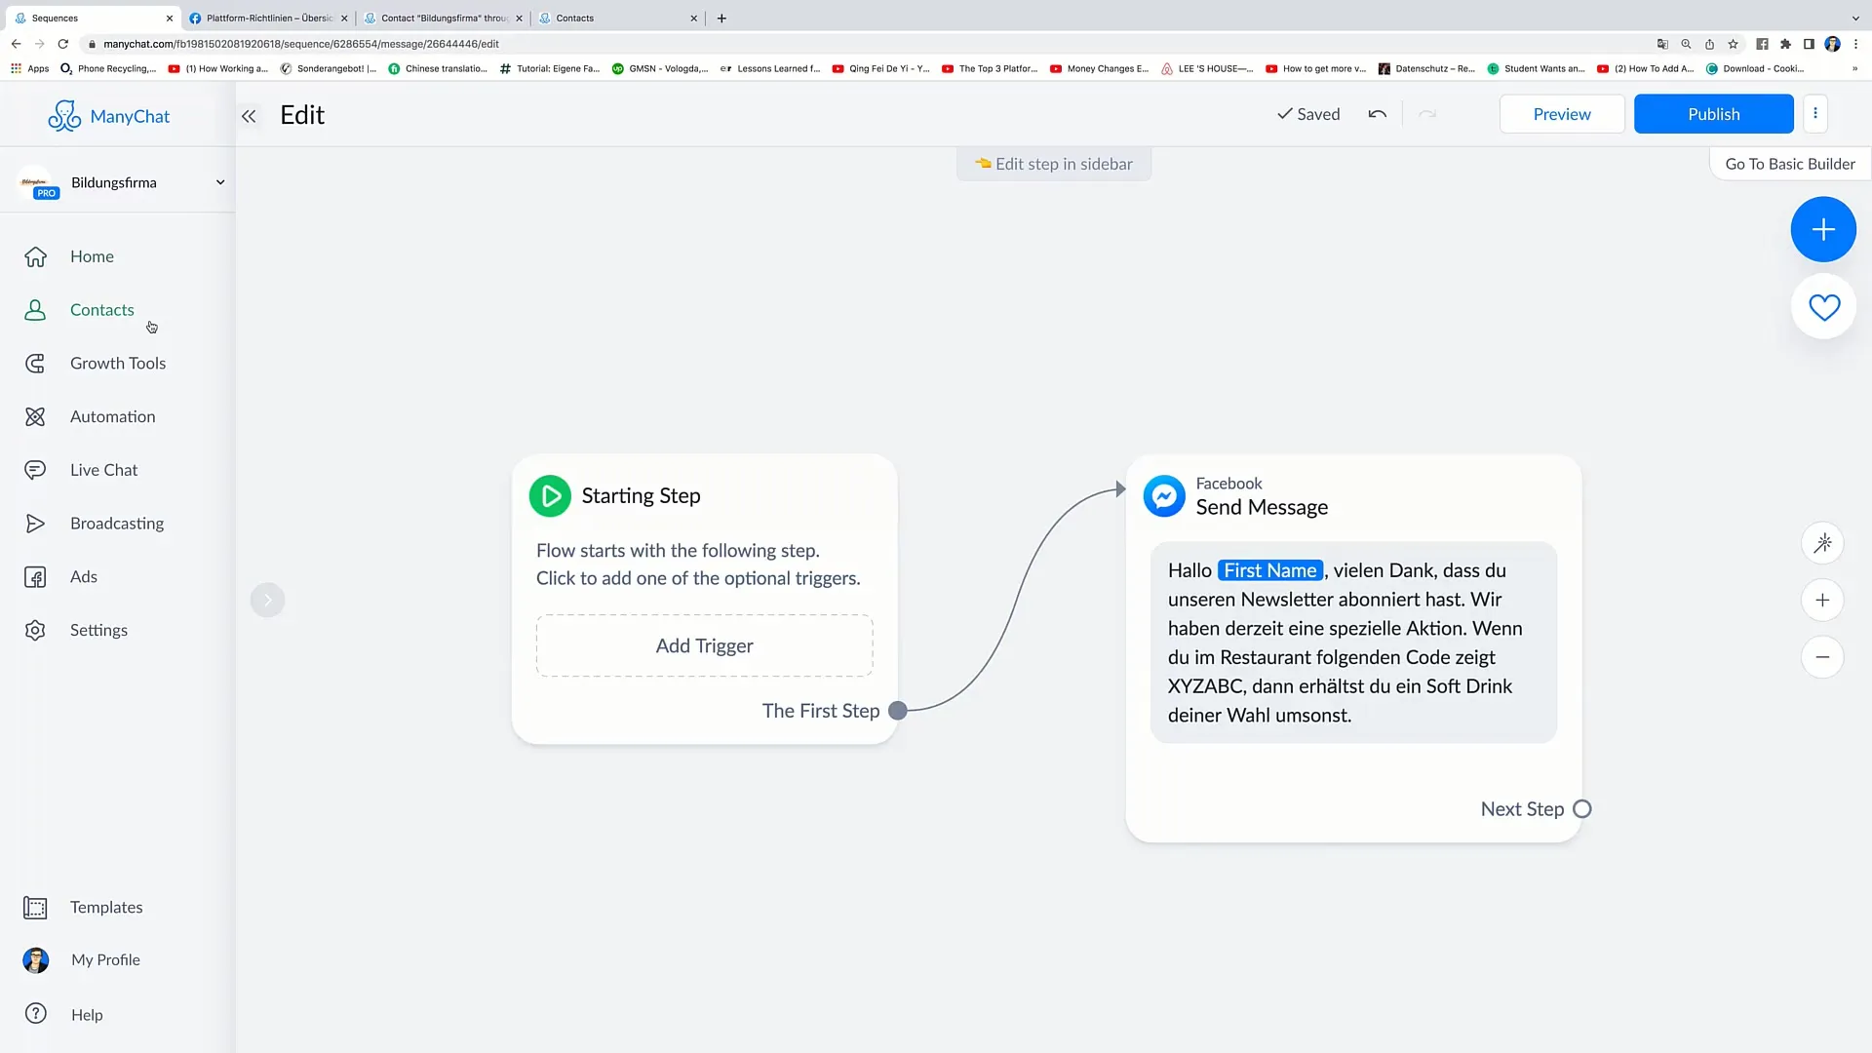
Task: Select the Broadcasting menu item
Action: (117, 524)
